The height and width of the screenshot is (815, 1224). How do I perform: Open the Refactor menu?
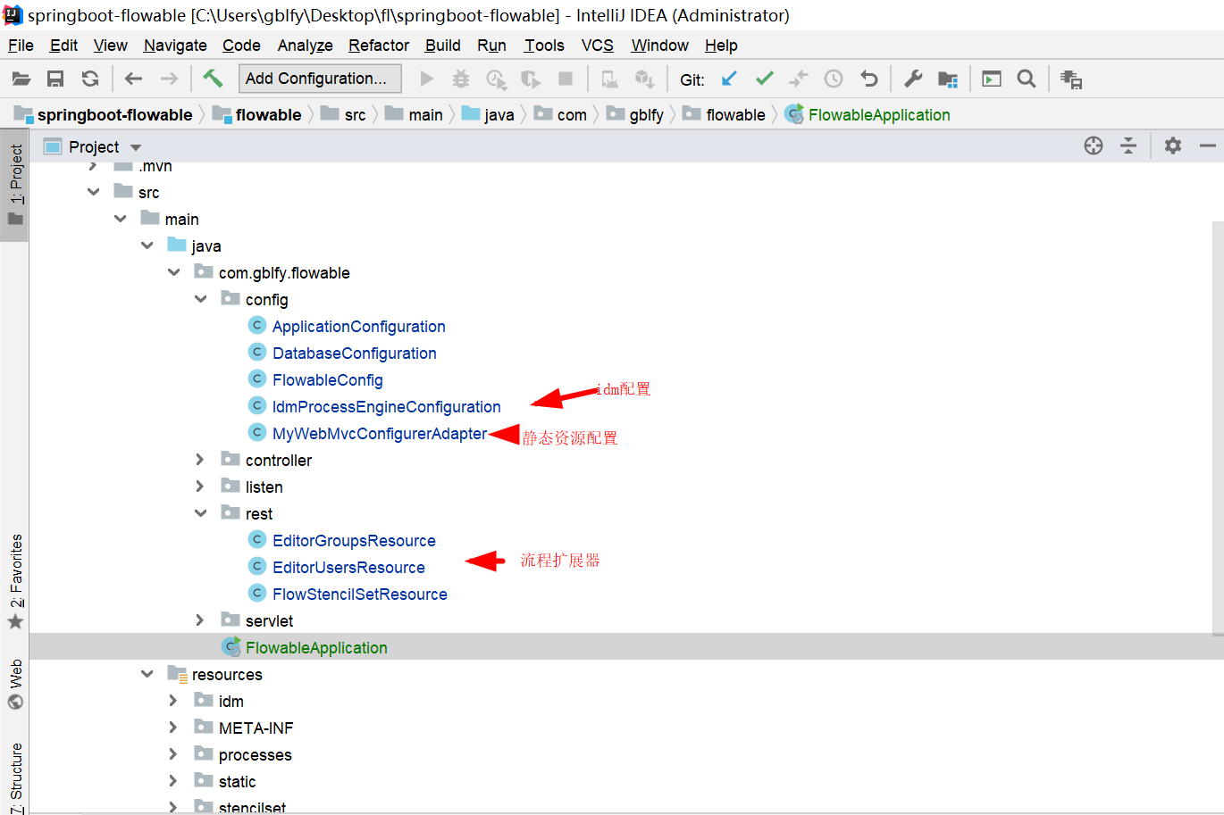coord(379,46)
